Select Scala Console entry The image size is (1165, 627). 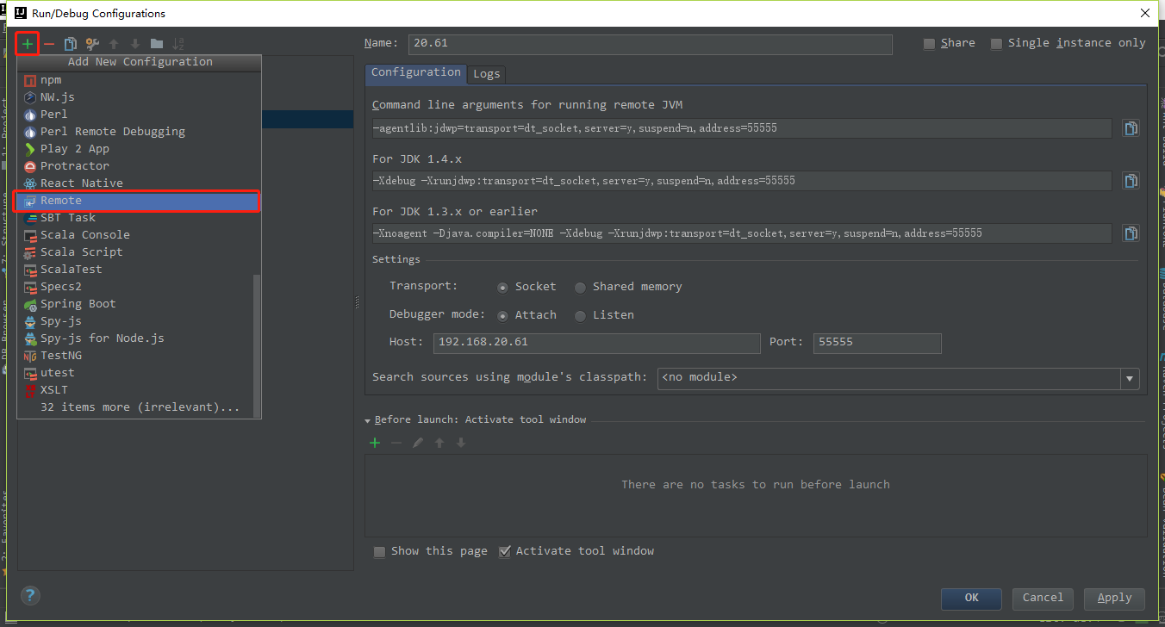[x=139, y=235]
